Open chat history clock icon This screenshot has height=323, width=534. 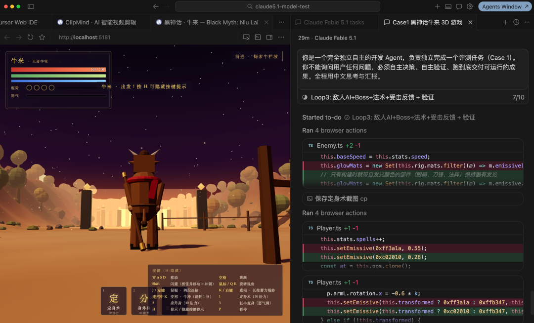click(x=516, y=22)
